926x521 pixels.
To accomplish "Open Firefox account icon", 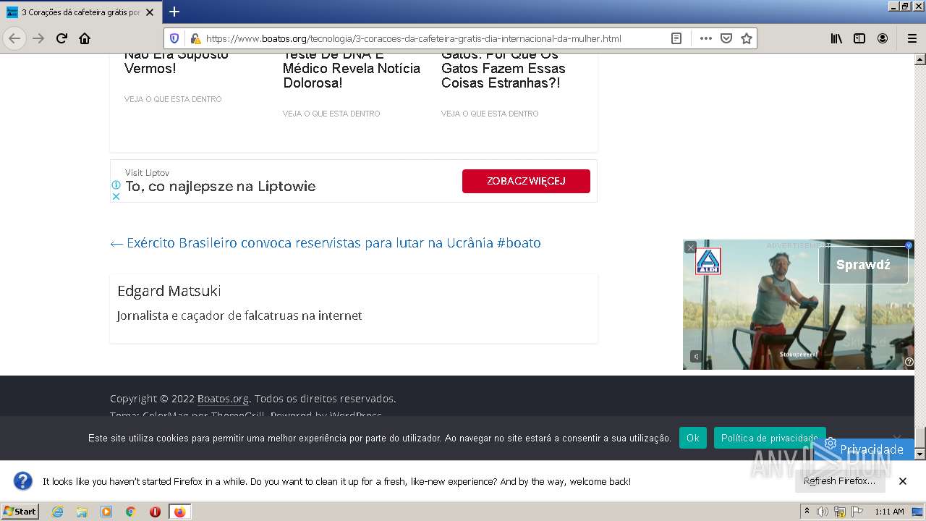I will (883, 38).
